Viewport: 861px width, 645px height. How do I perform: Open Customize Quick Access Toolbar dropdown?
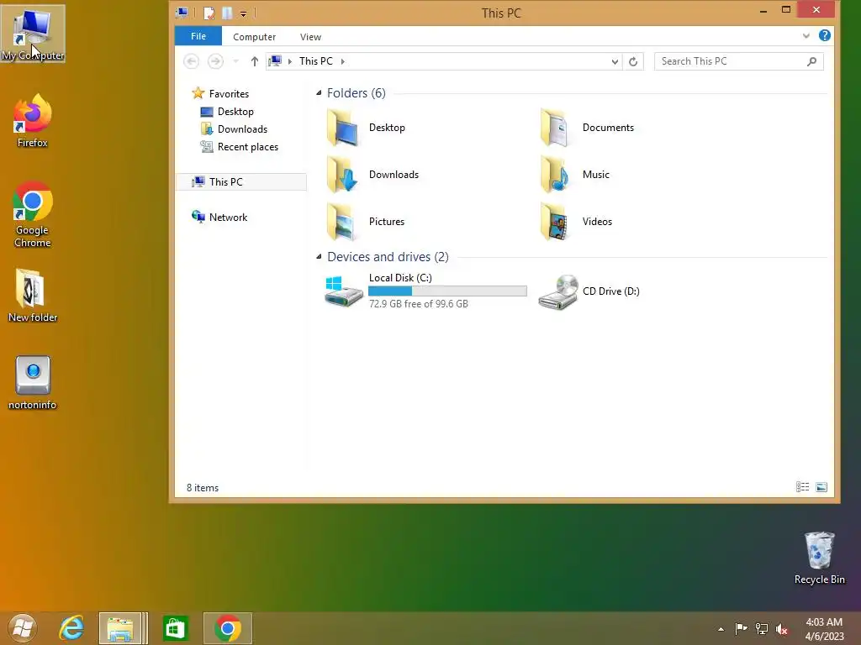click(243, 13)
